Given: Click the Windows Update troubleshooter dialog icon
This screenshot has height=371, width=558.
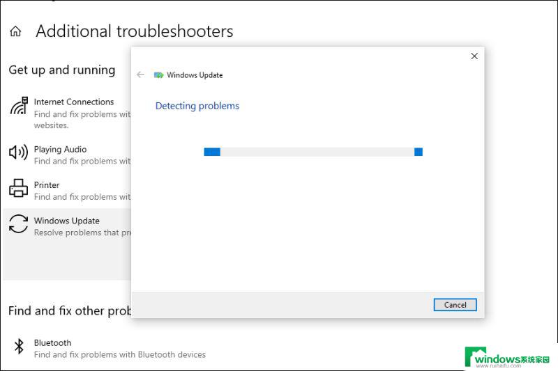Looking at the screenshot, I should pyautogui.click(x=158, y=75).
